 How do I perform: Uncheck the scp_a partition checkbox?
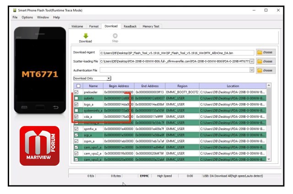coord(76,135)
